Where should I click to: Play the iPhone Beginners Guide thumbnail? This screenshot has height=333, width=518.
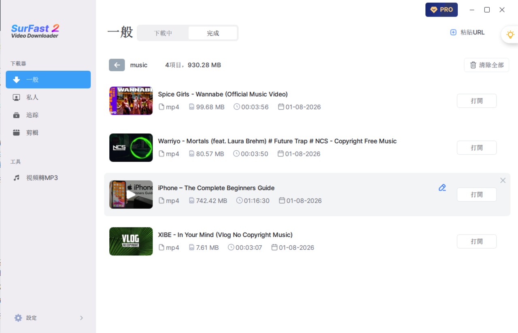(x=131, y=194)
